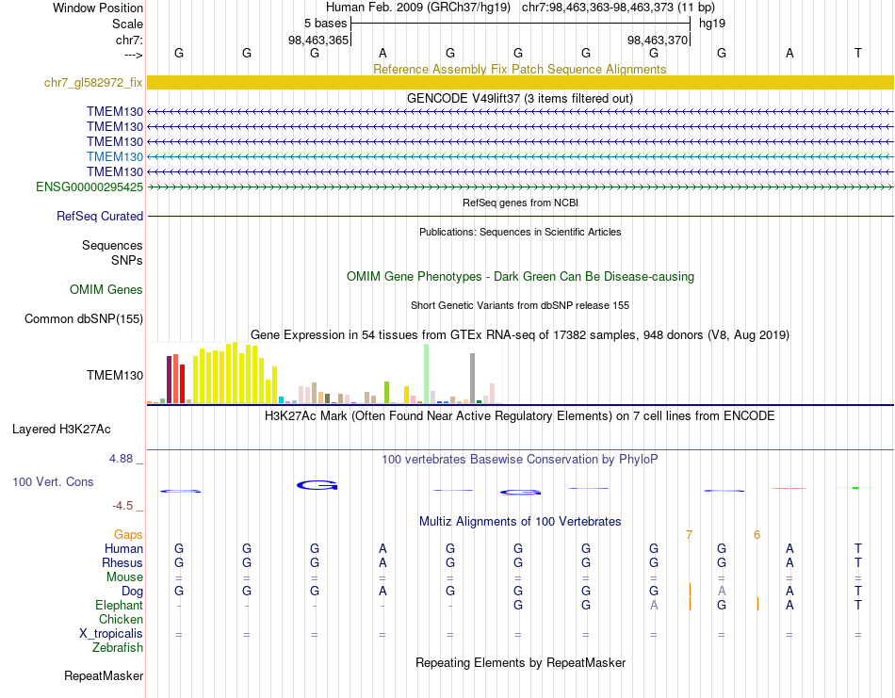Click the SNPs label in left margin
The image size is (895, 698).
coord(127,260)
